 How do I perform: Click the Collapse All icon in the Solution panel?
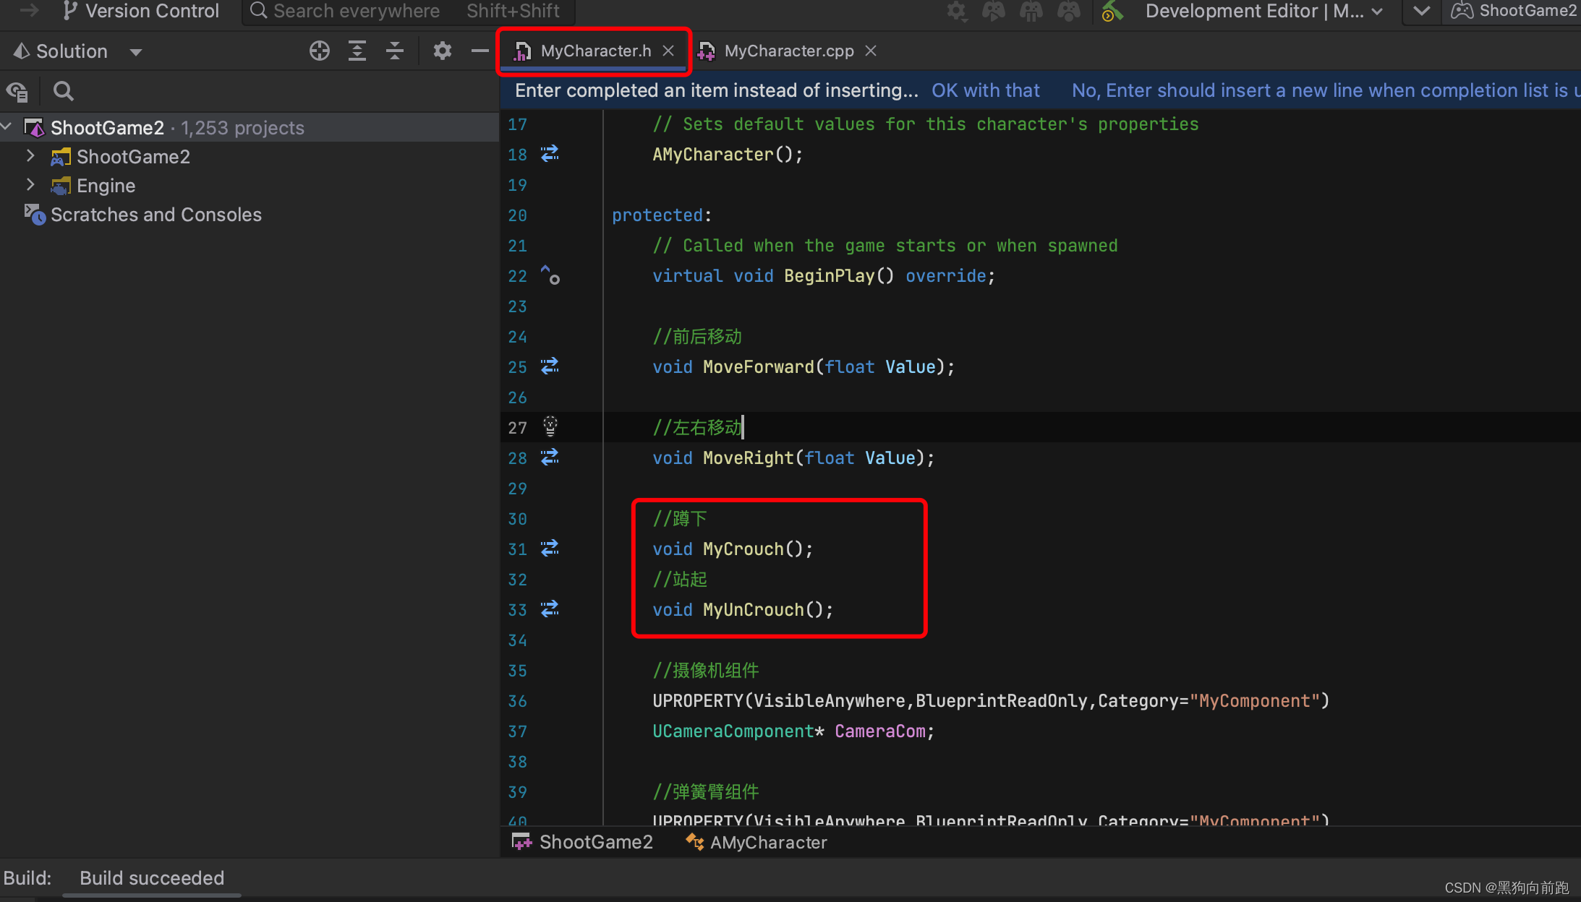coord(395,51)
